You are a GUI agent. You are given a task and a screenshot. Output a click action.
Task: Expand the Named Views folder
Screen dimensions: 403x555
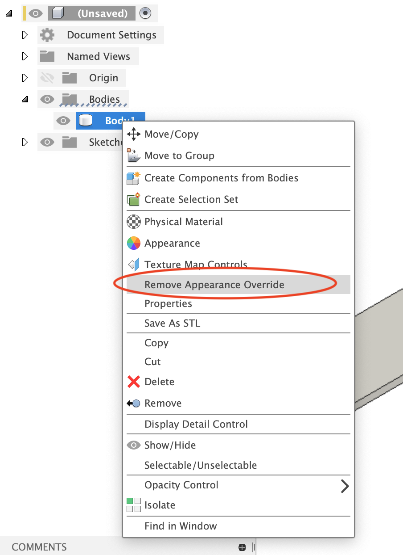(25, 56)
